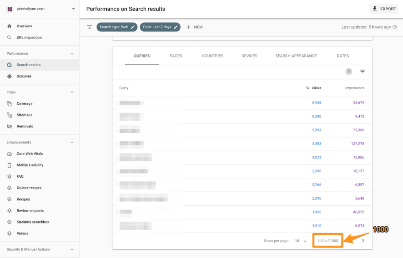This screenshot has height=258, width=403.
Task: Switch to the DEVICES tab
Action: (x=249, y=56)
